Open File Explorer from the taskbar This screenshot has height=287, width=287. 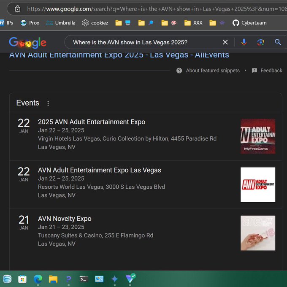[x=53, y=279]
